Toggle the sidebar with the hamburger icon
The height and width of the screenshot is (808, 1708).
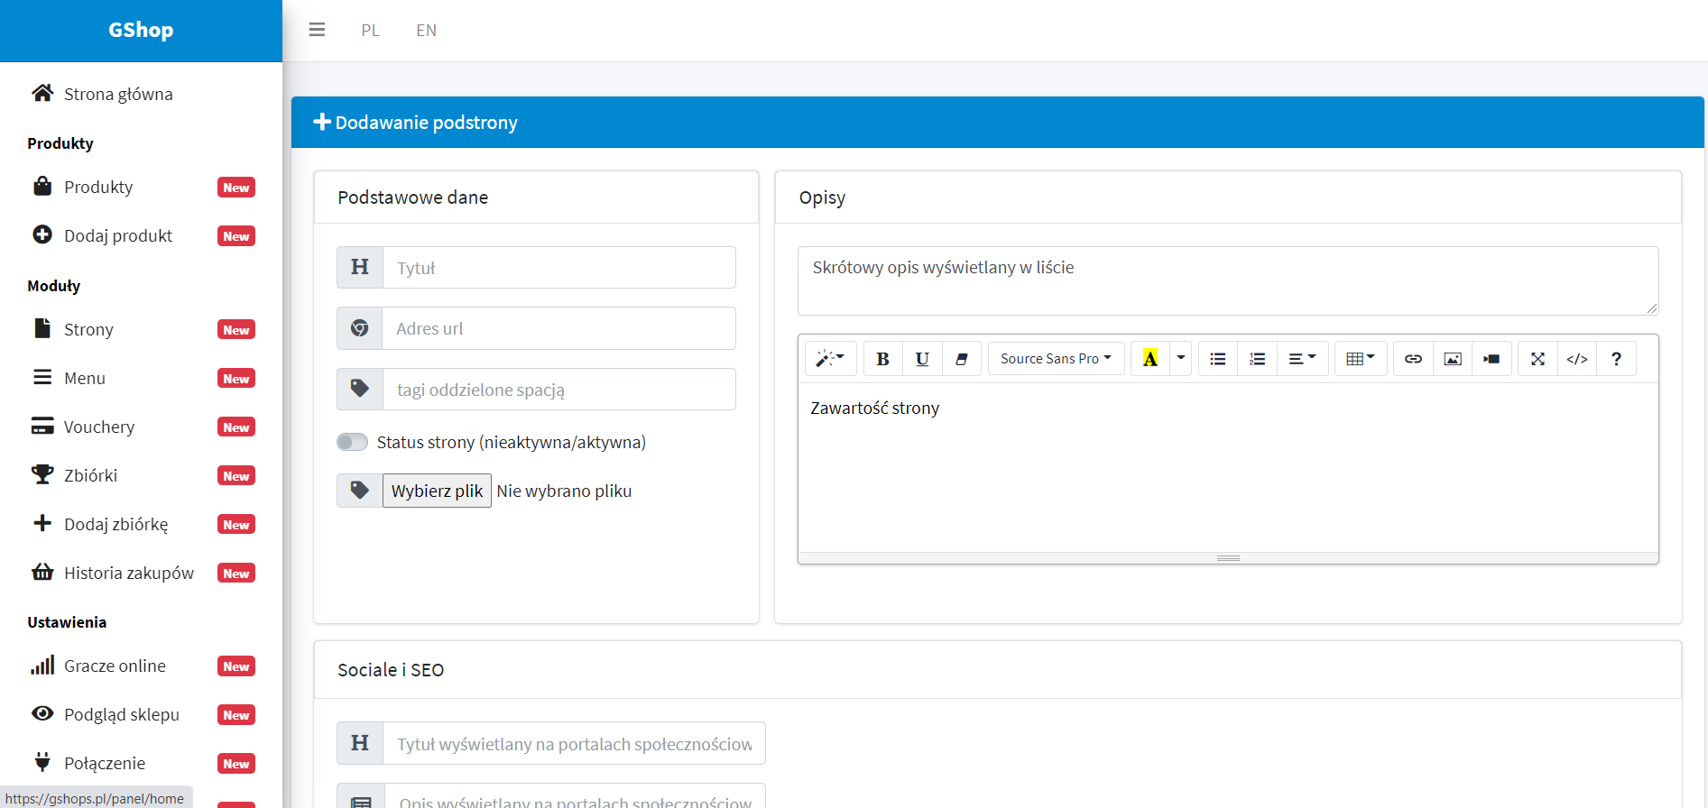317,30
